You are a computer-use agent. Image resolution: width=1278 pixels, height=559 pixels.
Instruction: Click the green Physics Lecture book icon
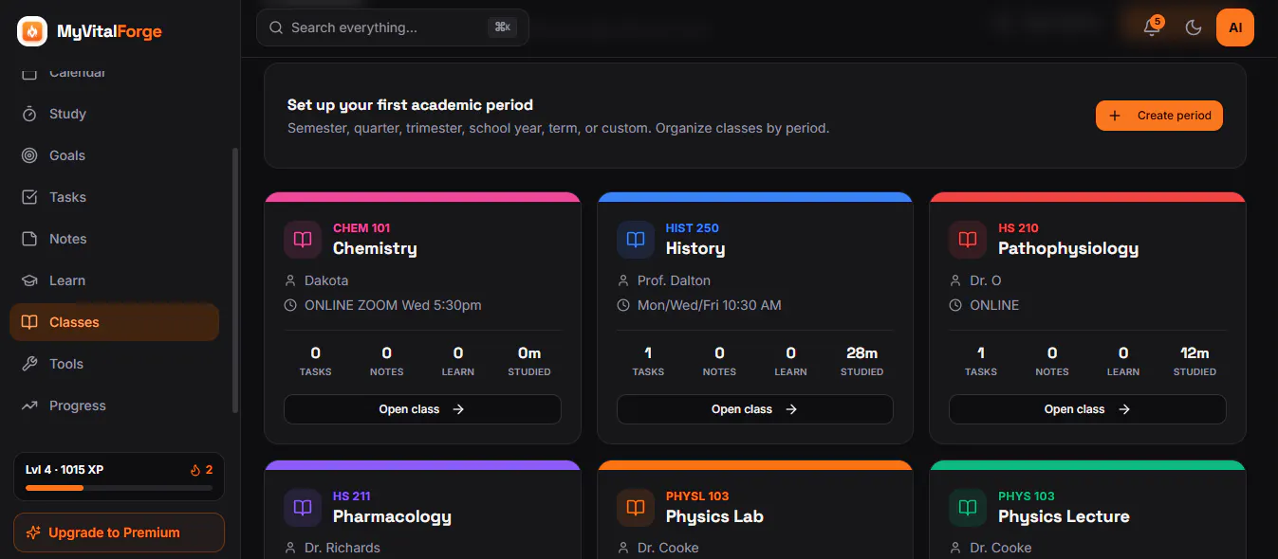point(968,508)
